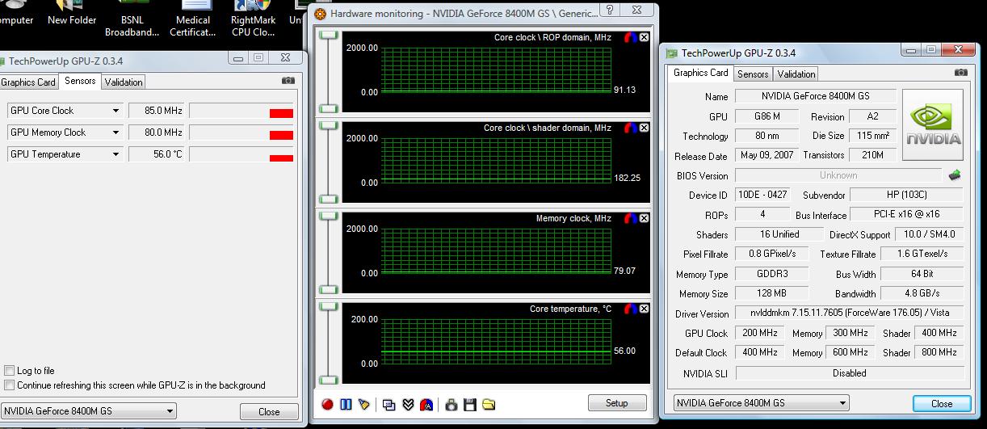
Task: Click the double down-chevron toolbar icon
Action: pyautogui.click(x=408, y=405)
